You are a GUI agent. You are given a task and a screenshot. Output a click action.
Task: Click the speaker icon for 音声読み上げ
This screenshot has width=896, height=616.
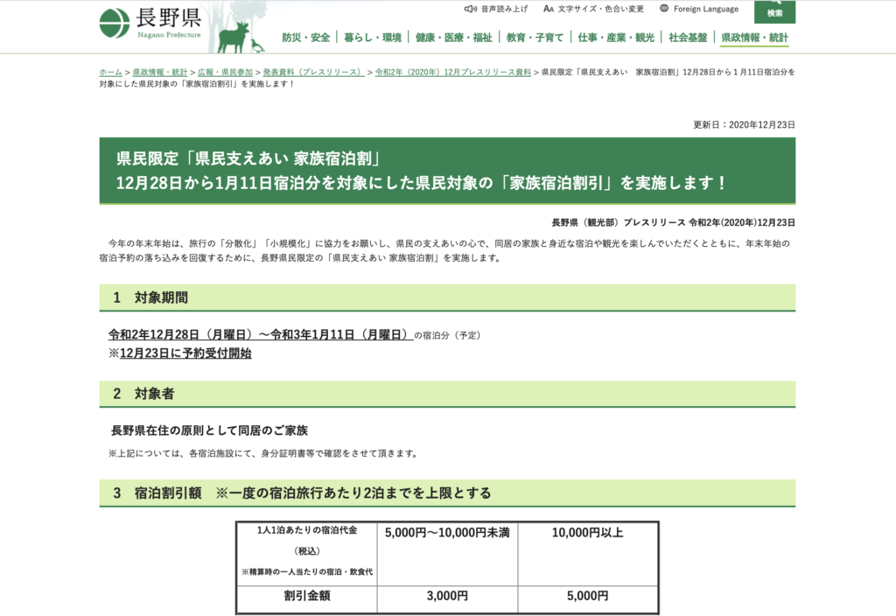(470, 9)
